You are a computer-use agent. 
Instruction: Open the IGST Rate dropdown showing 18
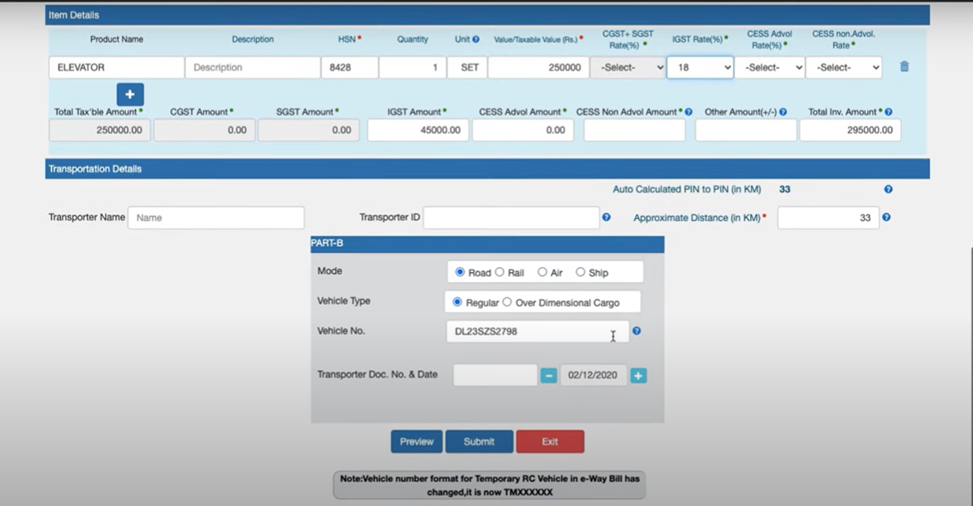click(700, 68)
